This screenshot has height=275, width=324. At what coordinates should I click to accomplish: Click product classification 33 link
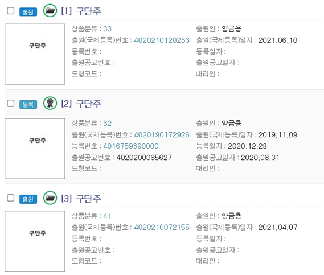coord(108,28)
